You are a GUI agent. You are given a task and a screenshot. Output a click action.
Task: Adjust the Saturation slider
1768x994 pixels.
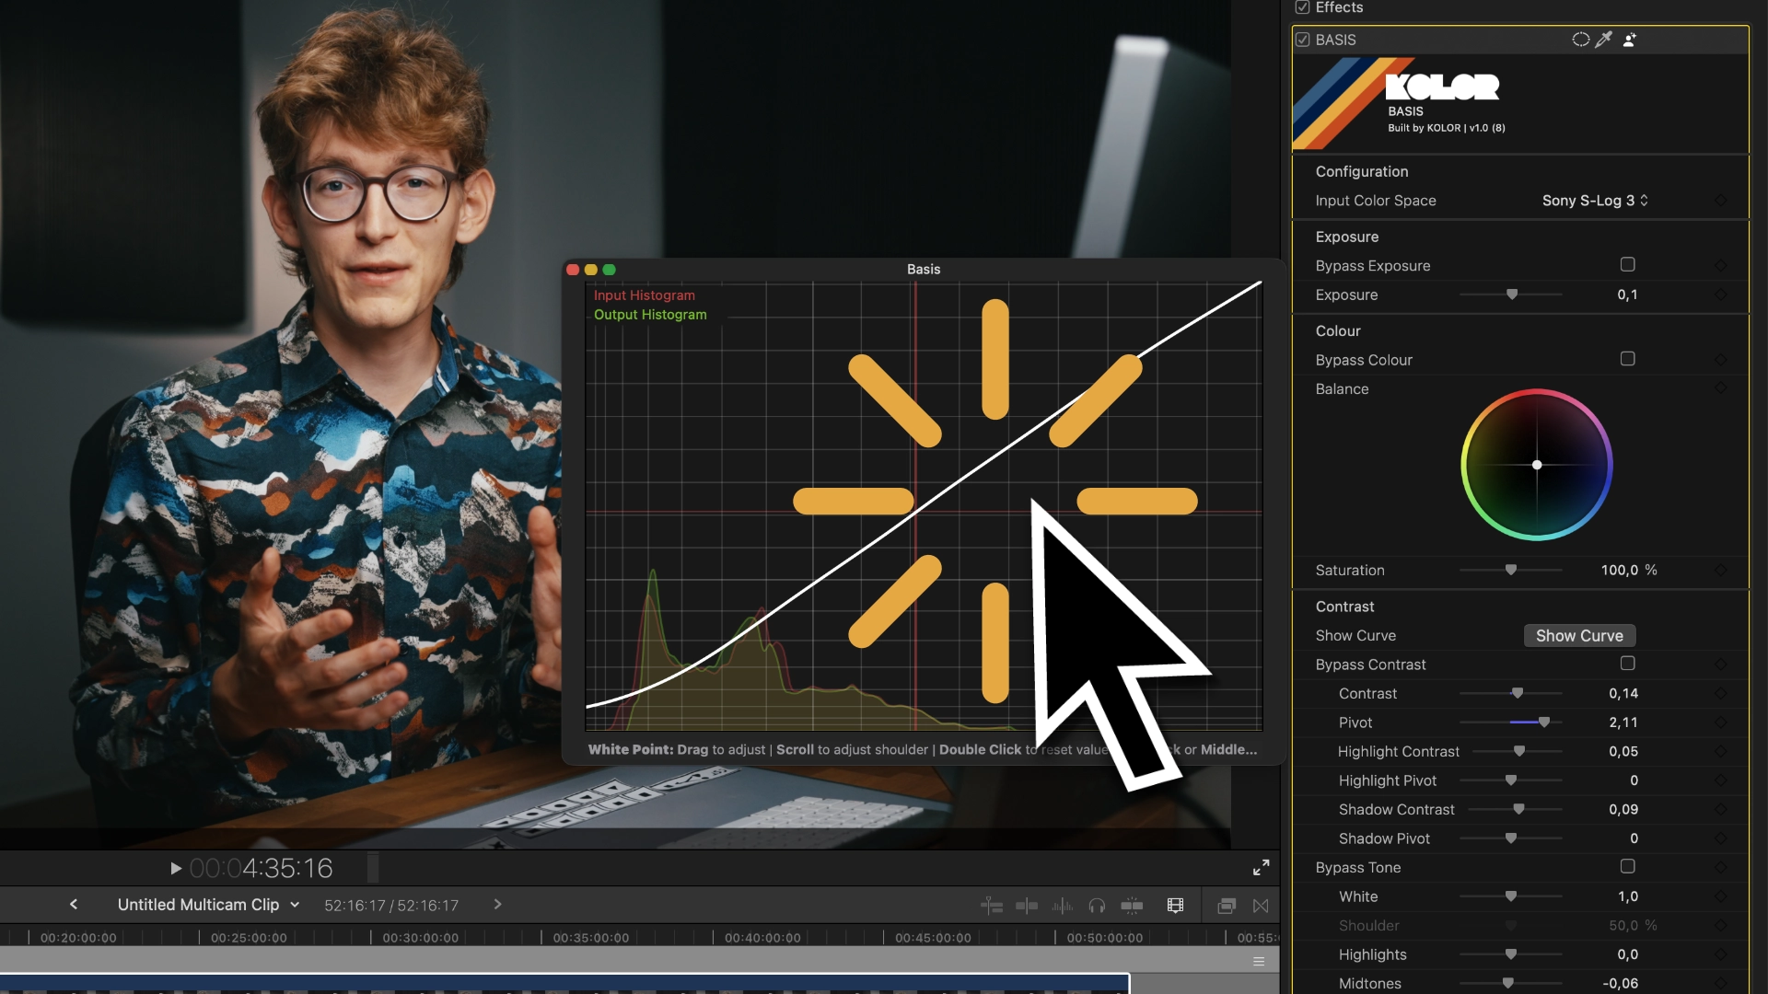(1510, 571)
